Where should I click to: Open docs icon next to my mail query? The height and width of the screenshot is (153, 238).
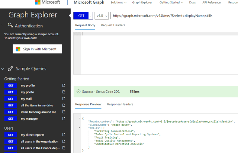64,99
